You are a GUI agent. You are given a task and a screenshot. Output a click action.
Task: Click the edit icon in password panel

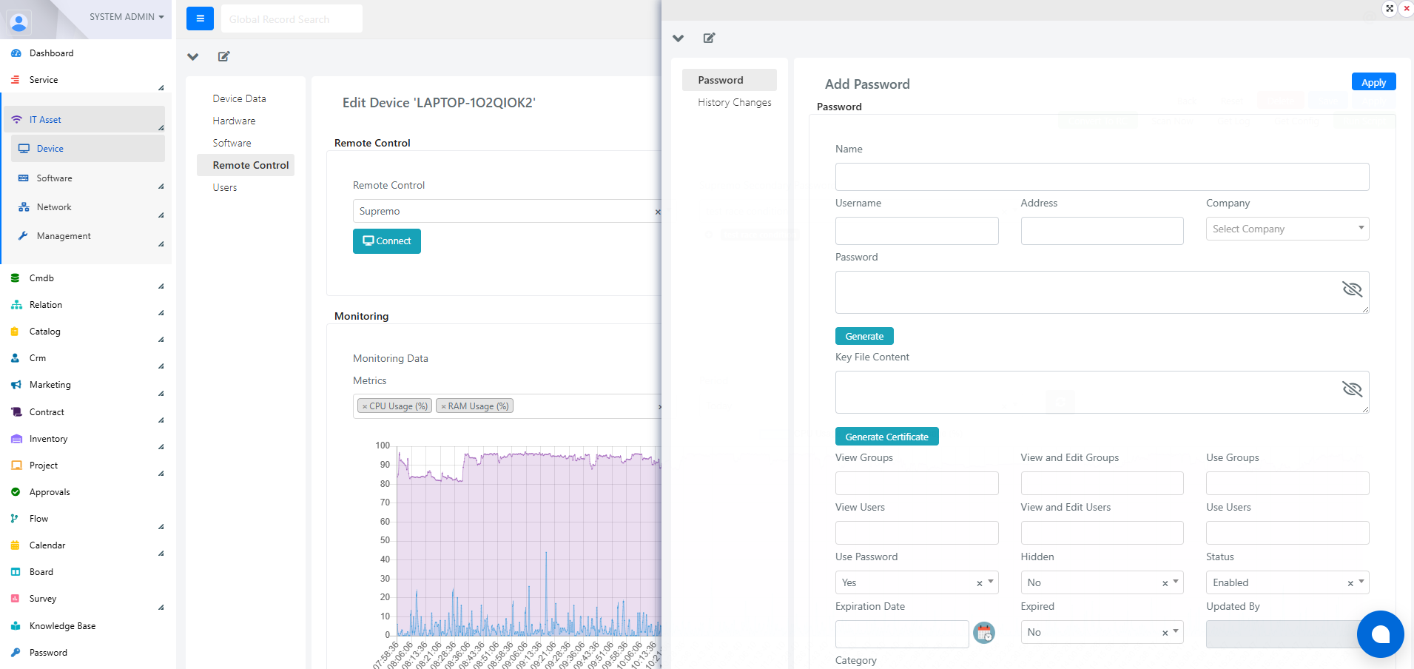click(x=709, y=38)
